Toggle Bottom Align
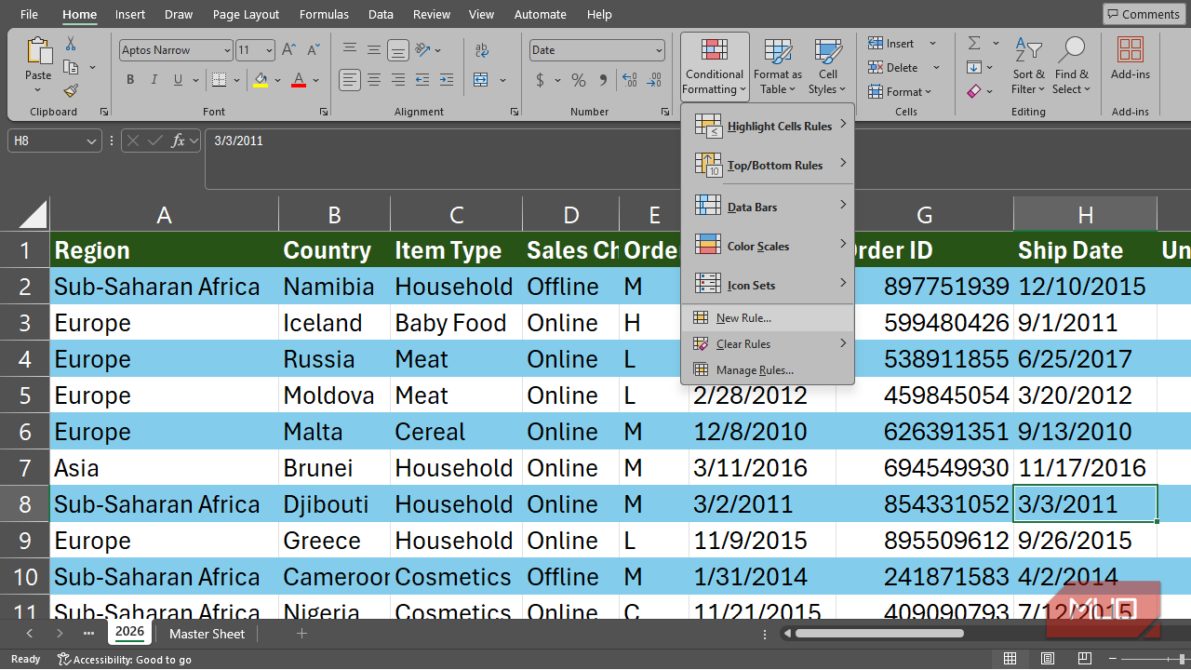This screenshot has height=670, width=1191. click(398, 50)
